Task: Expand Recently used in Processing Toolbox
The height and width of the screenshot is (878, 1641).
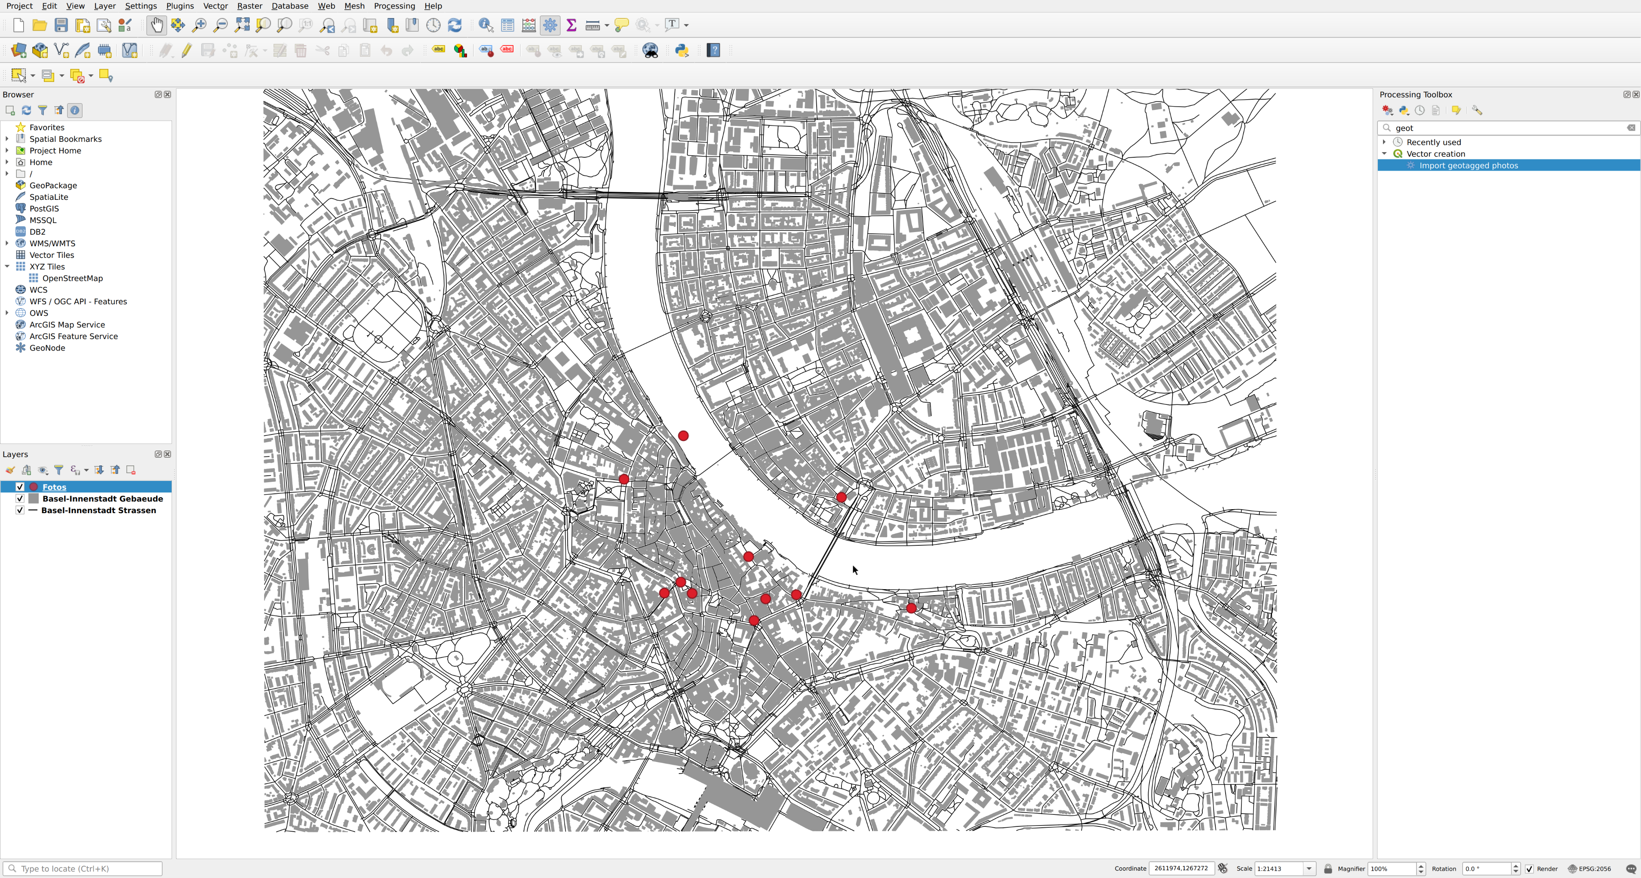Action: click(x=1384, y=142)
